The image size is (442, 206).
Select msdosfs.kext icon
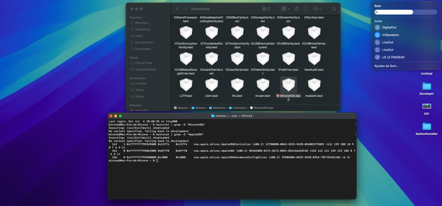click(x=314, y=85)
